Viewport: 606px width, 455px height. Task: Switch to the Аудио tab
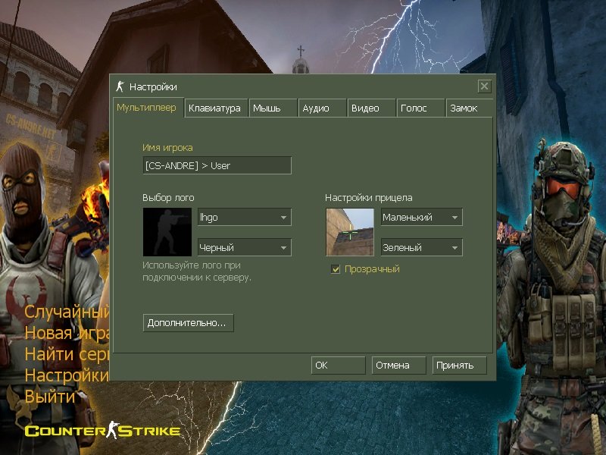(x=322, y=108)
